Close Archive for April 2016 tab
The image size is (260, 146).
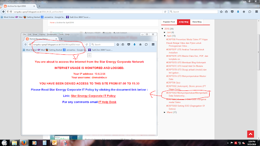tap(34, 6)
